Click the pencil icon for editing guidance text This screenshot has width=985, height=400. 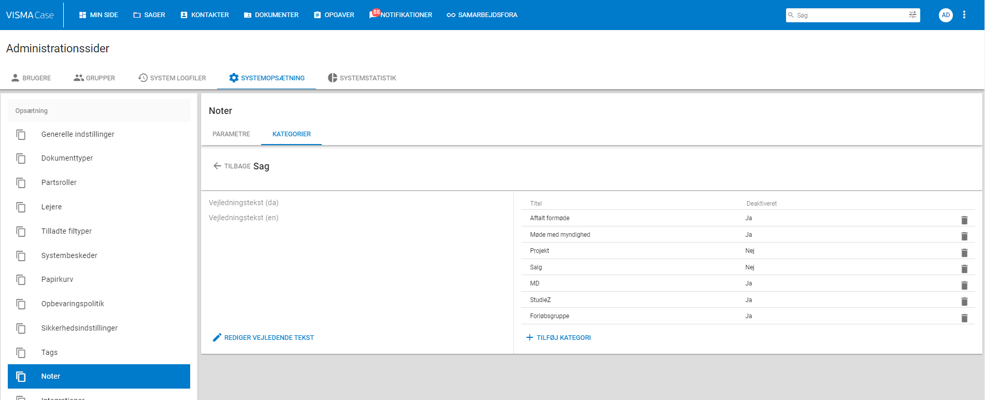click(217, 337)
